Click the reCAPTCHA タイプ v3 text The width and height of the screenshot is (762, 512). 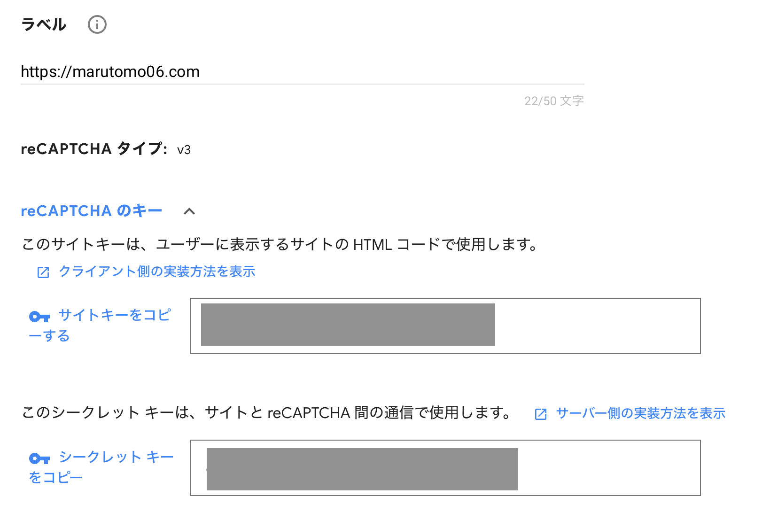106,149
